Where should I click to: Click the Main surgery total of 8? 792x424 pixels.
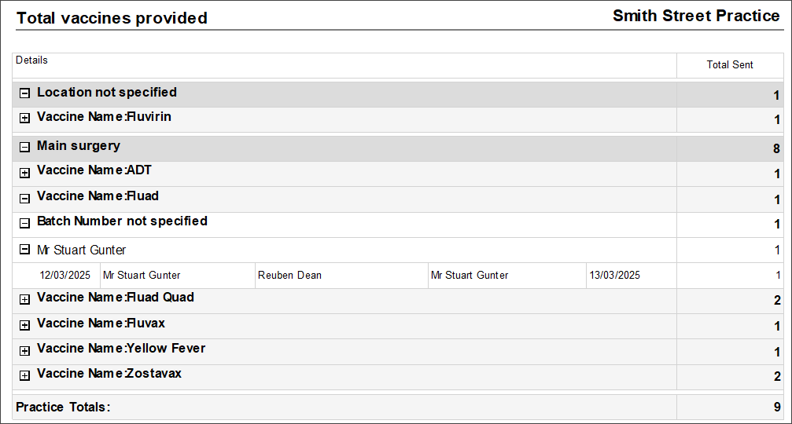776,148
